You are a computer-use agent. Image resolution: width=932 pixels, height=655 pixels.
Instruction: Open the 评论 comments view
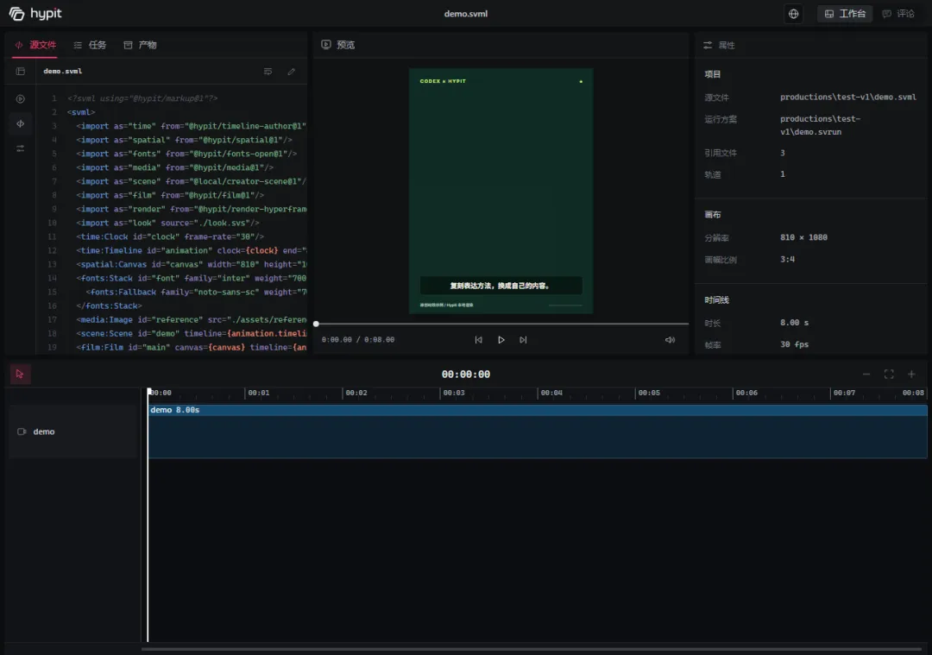point(898,14)
